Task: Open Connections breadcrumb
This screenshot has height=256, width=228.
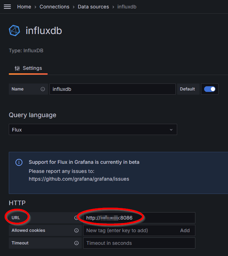Action: [x=54, y=7]
